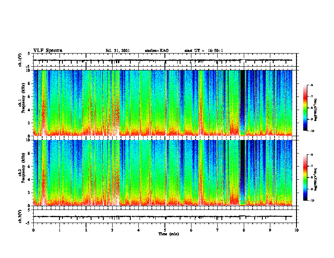Click time axis tick label "0"
Image resolution: width=334 pixels, height=258 pixels.
point(33,230)
